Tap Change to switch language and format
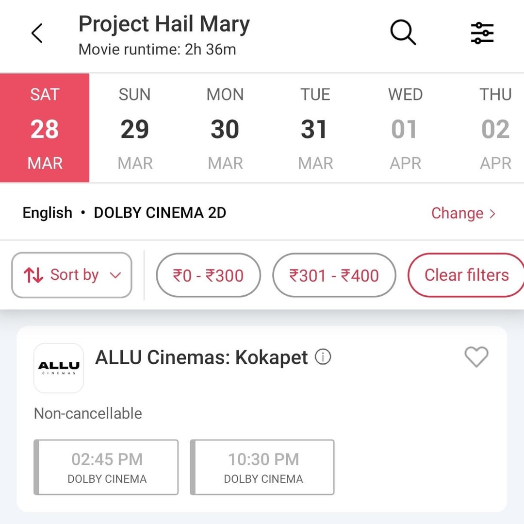This screenshot has width=524, height=524. point(463,213)
